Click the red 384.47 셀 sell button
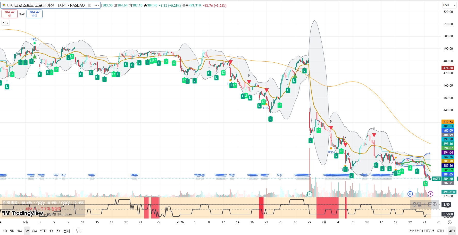This screenshot has height=235, width=458. (10, 14)
